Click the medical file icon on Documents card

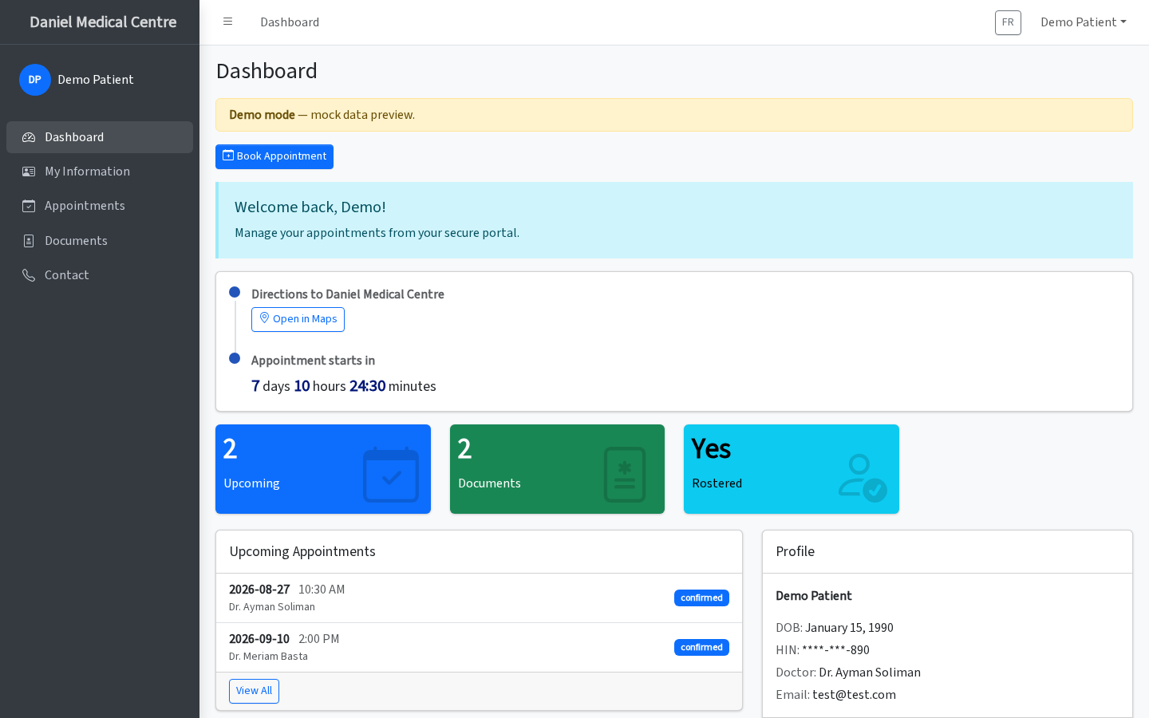625,475
